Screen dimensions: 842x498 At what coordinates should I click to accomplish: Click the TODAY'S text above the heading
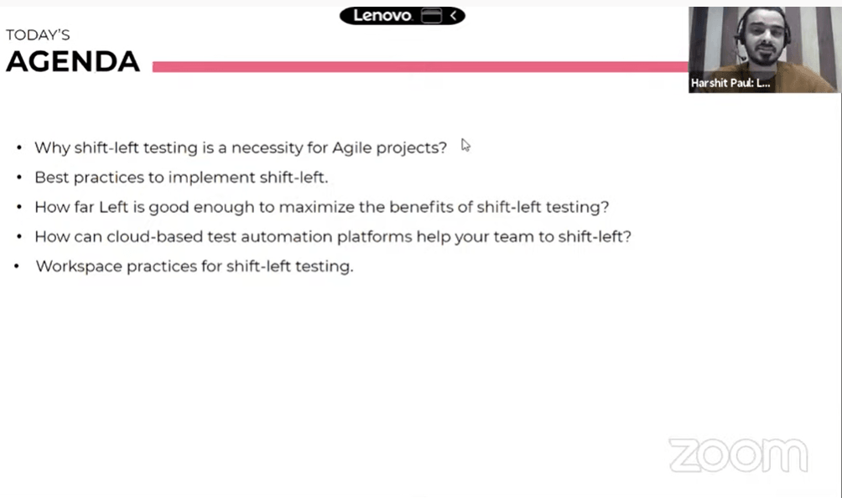coord(38,35)
